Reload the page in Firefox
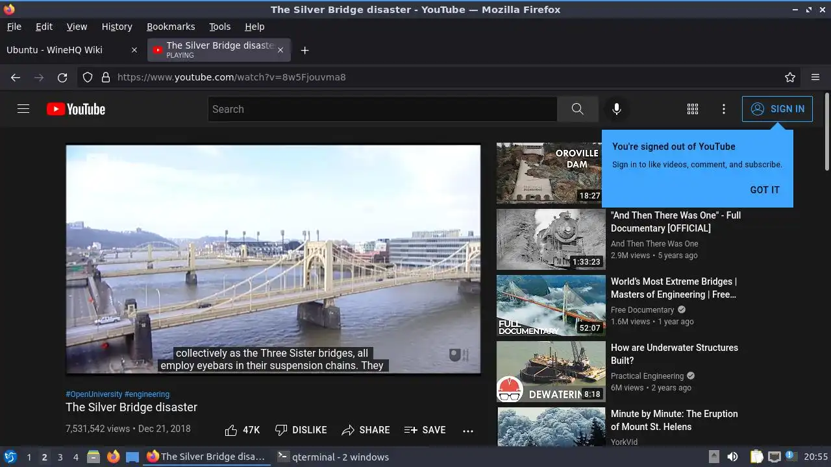Image resolution: width=831 pixels, height=467 pixels. point(62,77)
